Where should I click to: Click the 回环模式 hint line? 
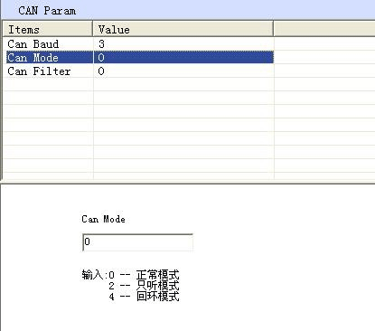tap(144, 296)
